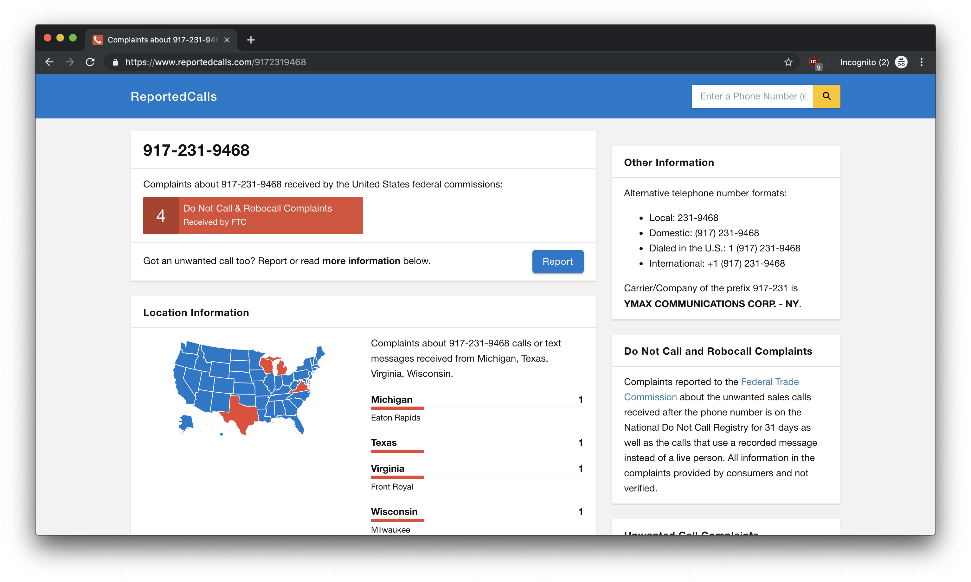
Task: Open the Chrome three-dot menu
Action: click(922, 62)
